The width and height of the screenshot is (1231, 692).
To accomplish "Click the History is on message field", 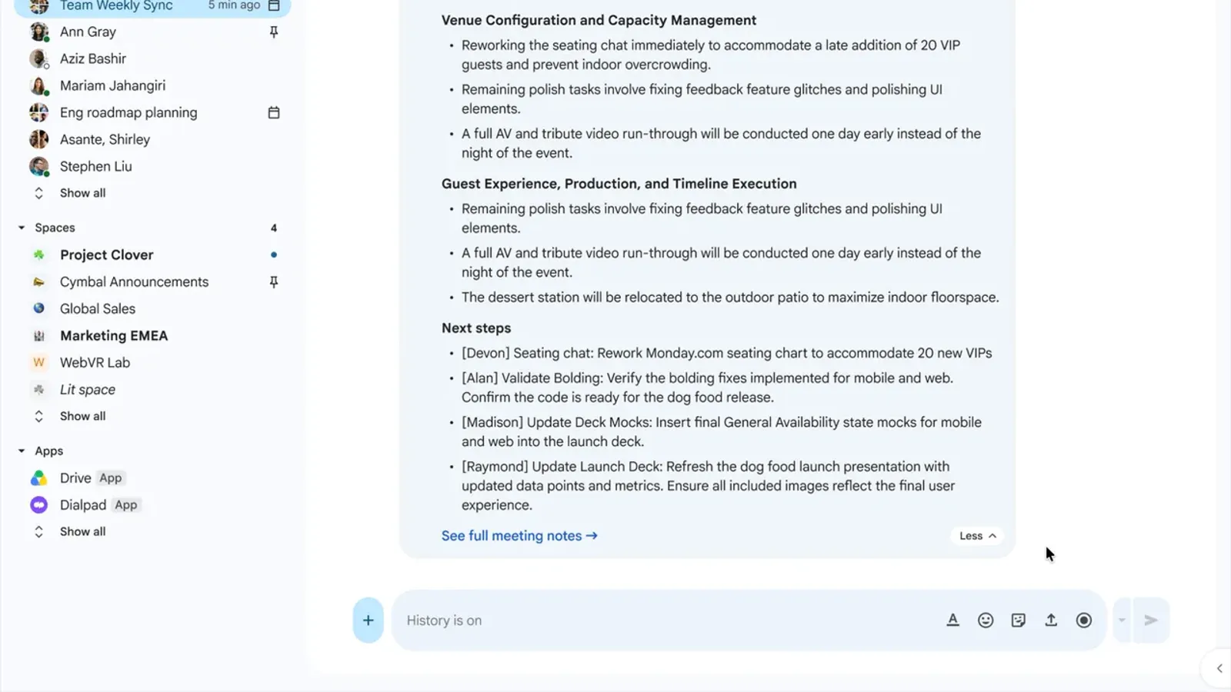I will pos(668,620).
